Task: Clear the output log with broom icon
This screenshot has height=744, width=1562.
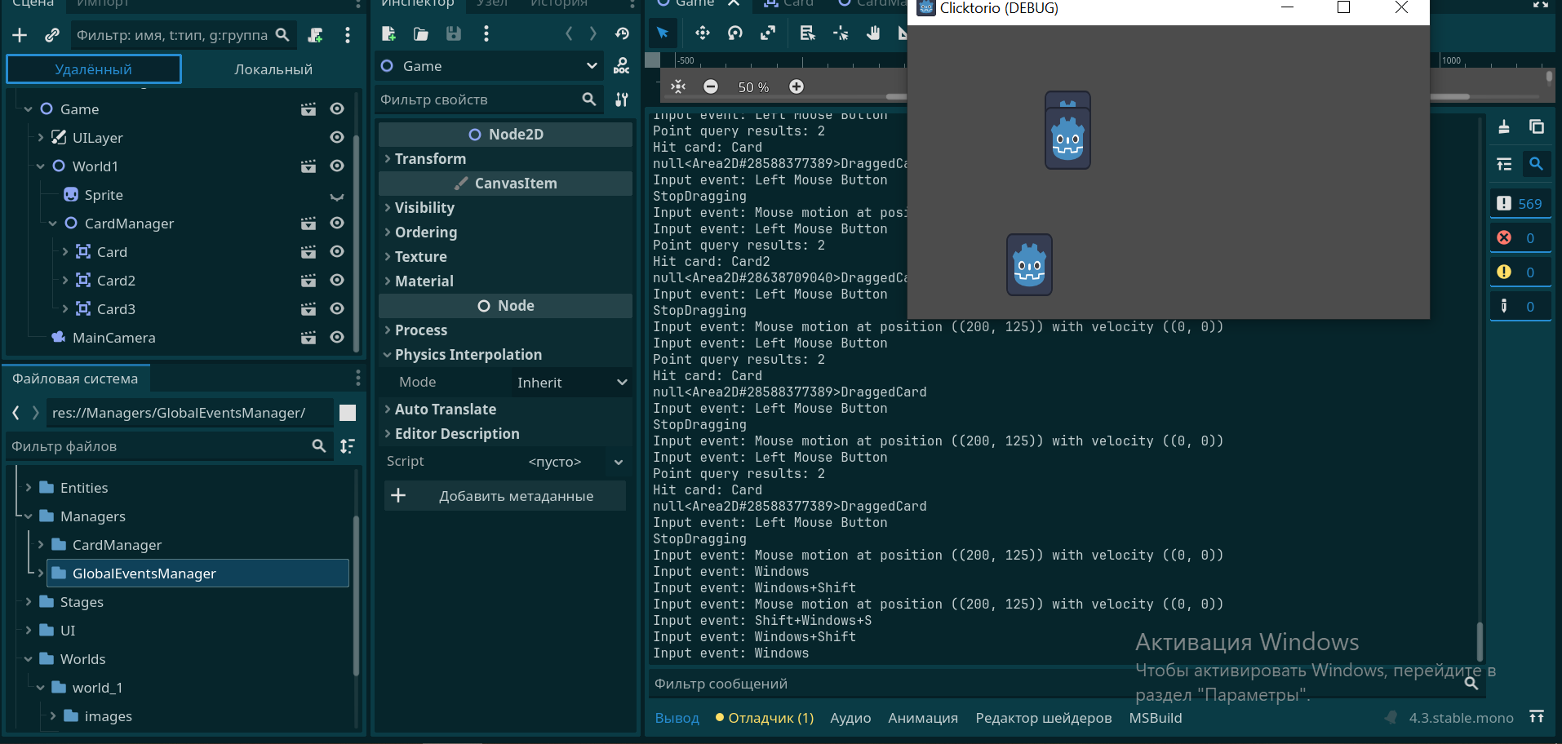Action: point(1504,127)
